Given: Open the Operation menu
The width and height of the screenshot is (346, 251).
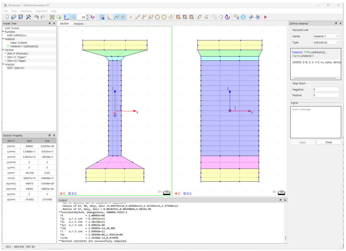Looking at the screenshot, I should click(41, 11).
